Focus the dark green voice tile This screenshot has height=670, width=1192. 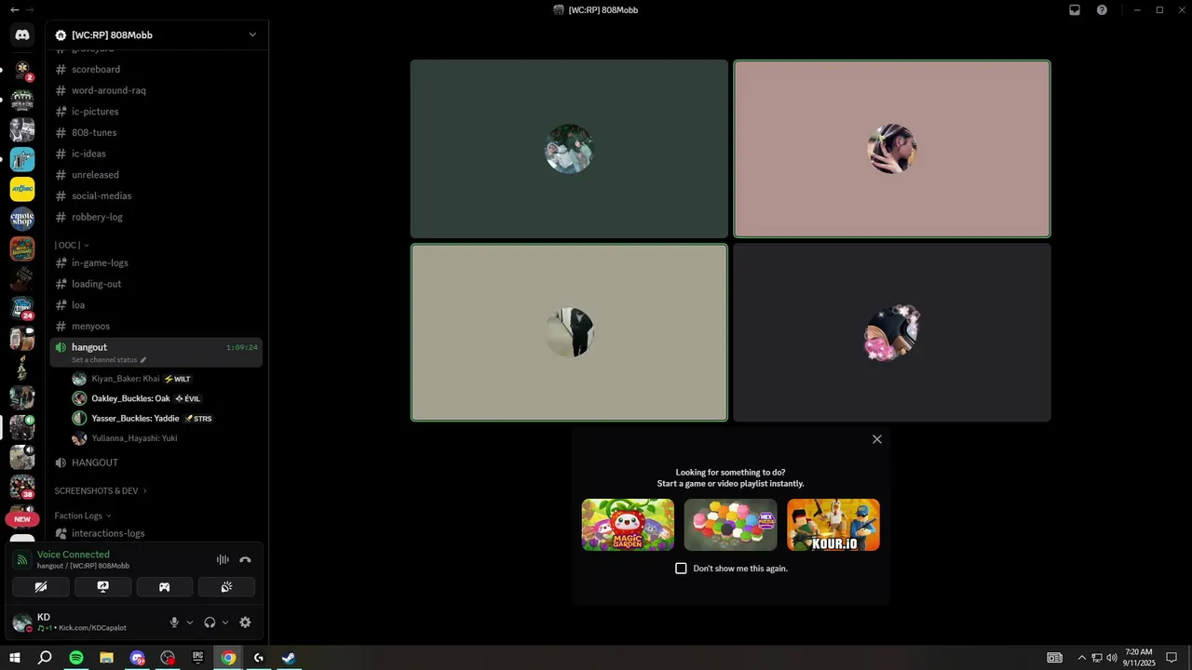[569, 149]
